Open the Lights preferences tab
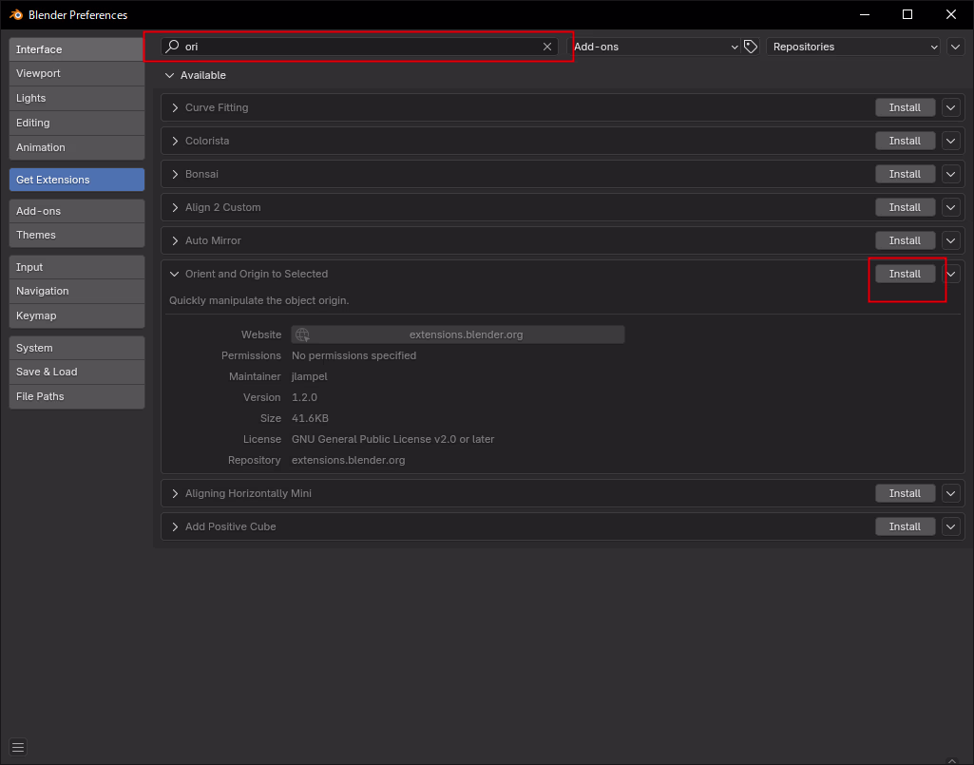974x765 pixels. pos(77,98)
